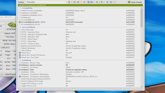This screenshot has height=93, width=165.
Task: Open dropdown arrow next to export profiles icon
Action: tap(99, 2)
